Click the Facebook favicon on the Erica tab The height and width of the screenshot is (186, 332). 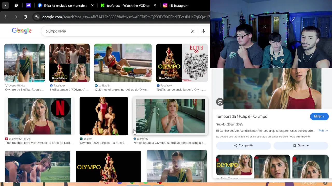tap(40, 5)
